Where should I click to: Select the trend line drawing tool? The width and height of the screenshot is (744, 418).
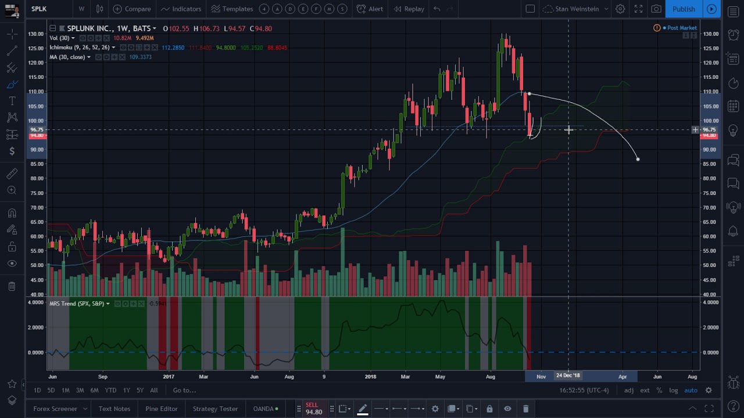[12, 51]
